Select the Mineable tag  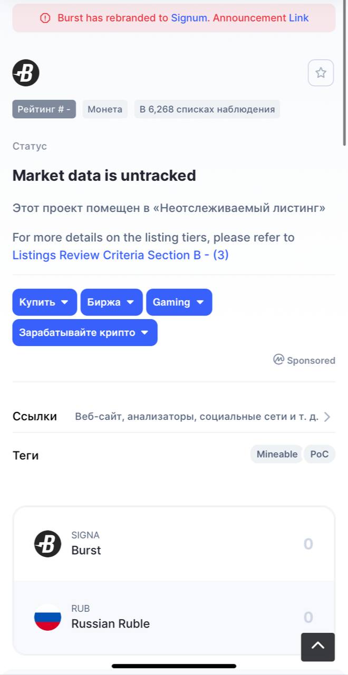point(277,454)
